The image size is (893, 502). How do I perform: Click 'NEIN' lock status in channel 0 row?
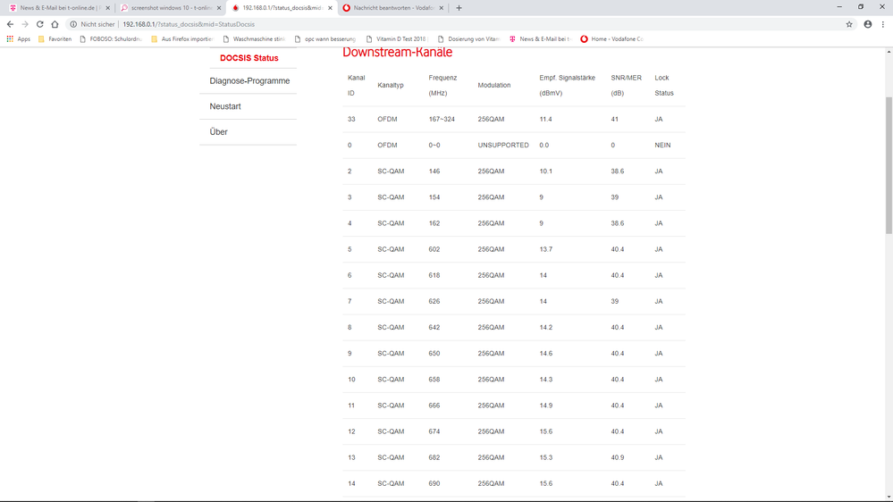[662, 145]
